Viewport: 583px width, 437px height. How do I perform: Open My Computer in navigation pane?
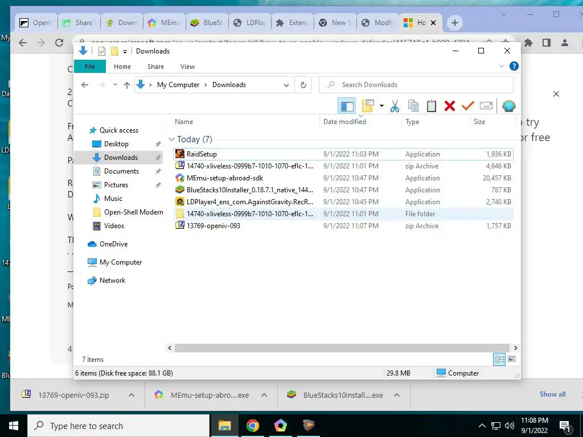tap(121, 262)
